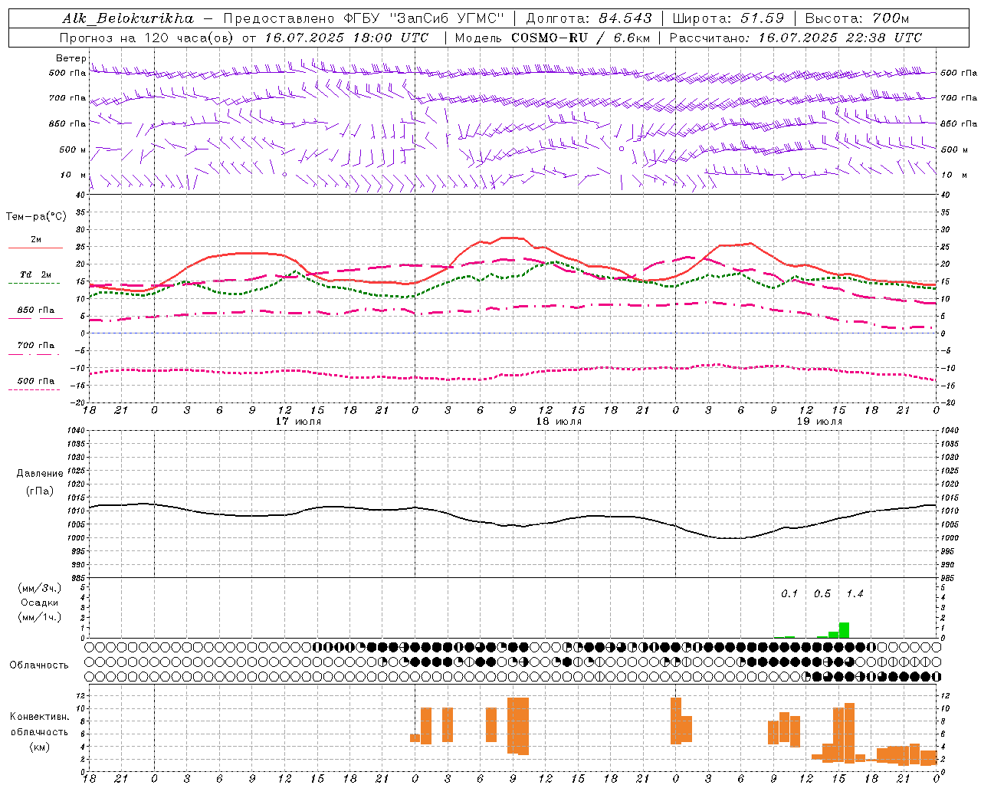Viewport: 981px width, 785px height.
Task: Select the Осадки precipitation label
Action: pyautogui.click(x=40, y=603)
